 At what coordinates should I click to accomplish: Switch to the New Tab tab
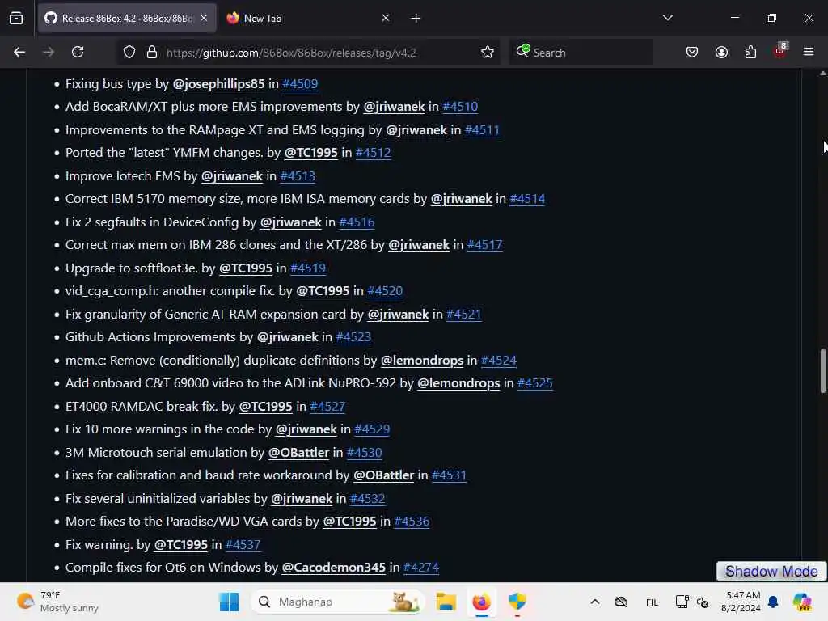click(308, 19)
